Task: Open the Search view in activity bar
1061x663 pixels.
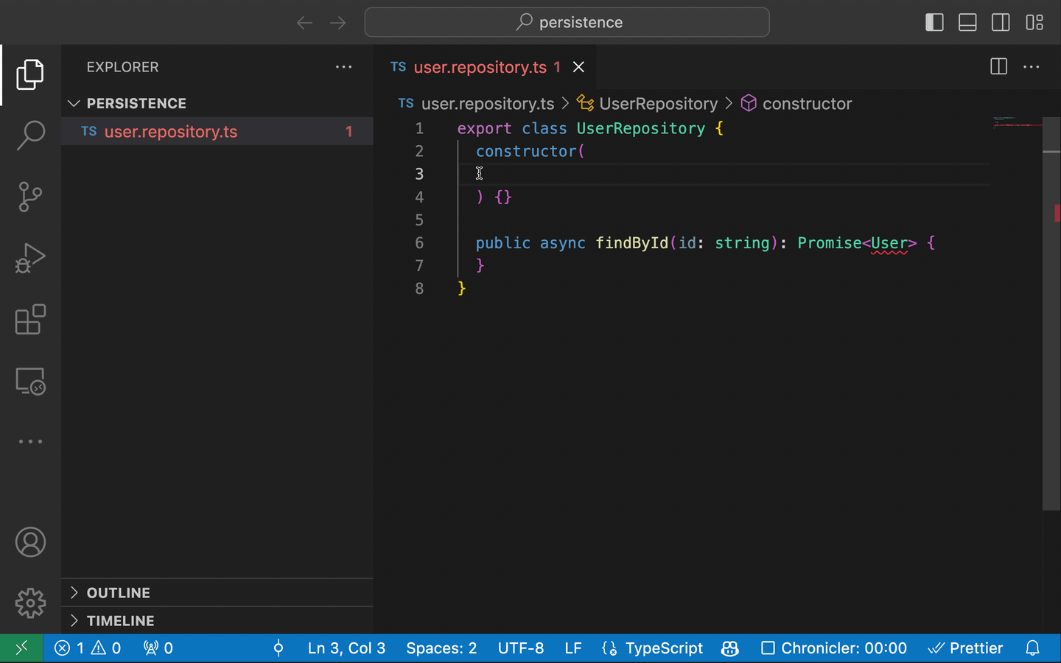Action: (30, 136)
